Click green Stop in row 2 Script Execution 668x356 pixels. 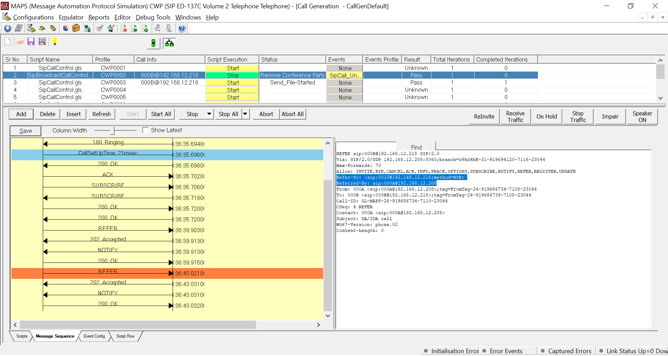coord(232,75)
